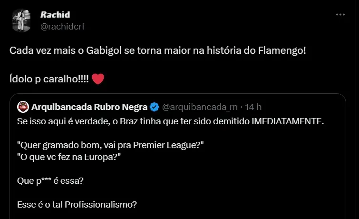Click the Rachid display name
The height and width of the screenshot is (219, 359).
point(55,15)
